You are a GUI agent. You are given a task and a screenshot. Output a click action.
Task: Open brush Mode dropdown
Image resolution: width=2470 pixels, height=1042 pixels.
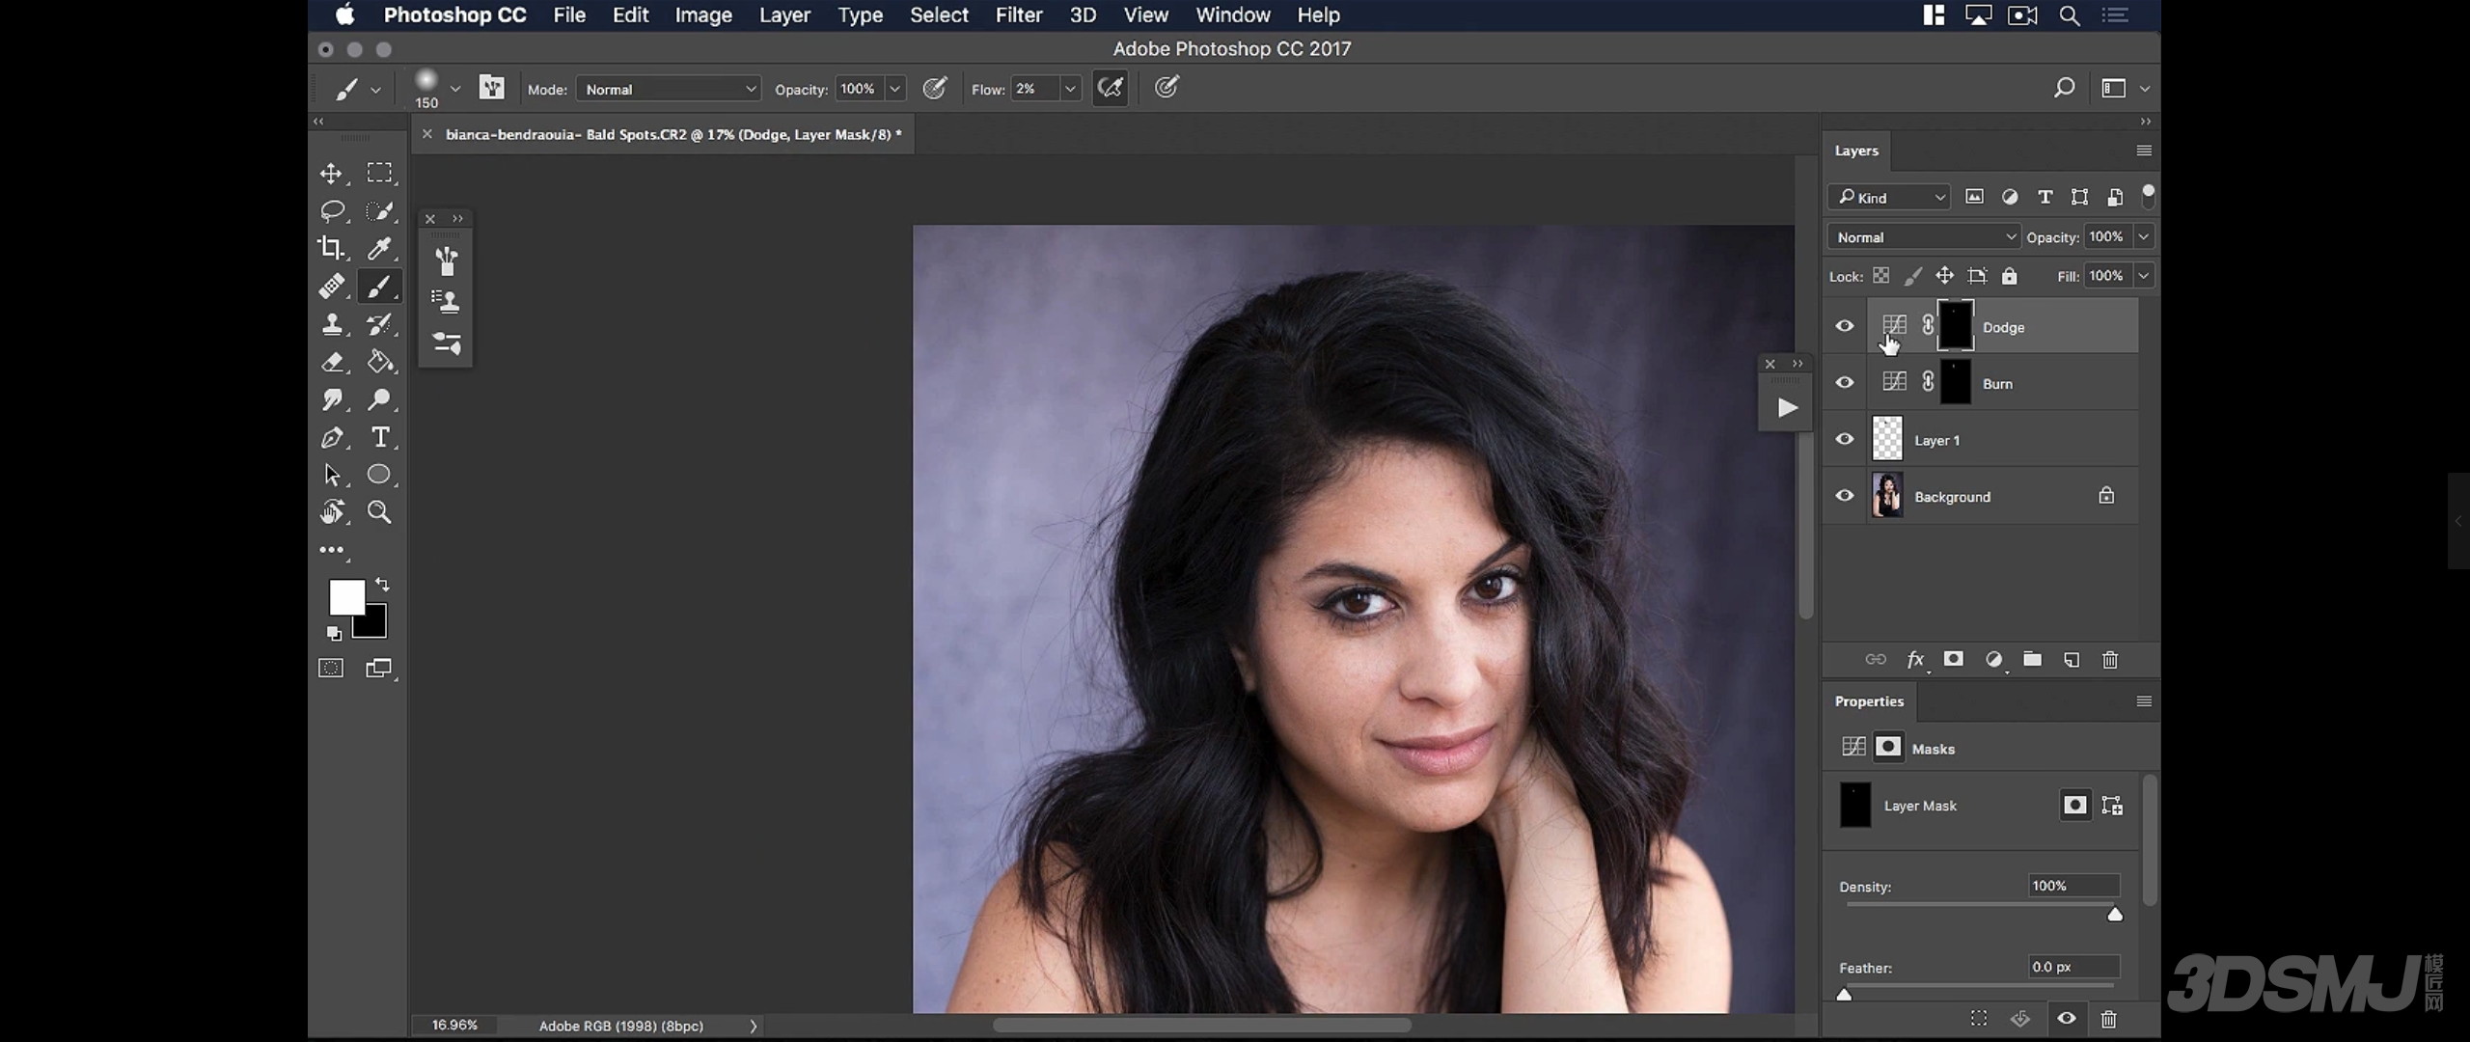[x=668, y=89]
